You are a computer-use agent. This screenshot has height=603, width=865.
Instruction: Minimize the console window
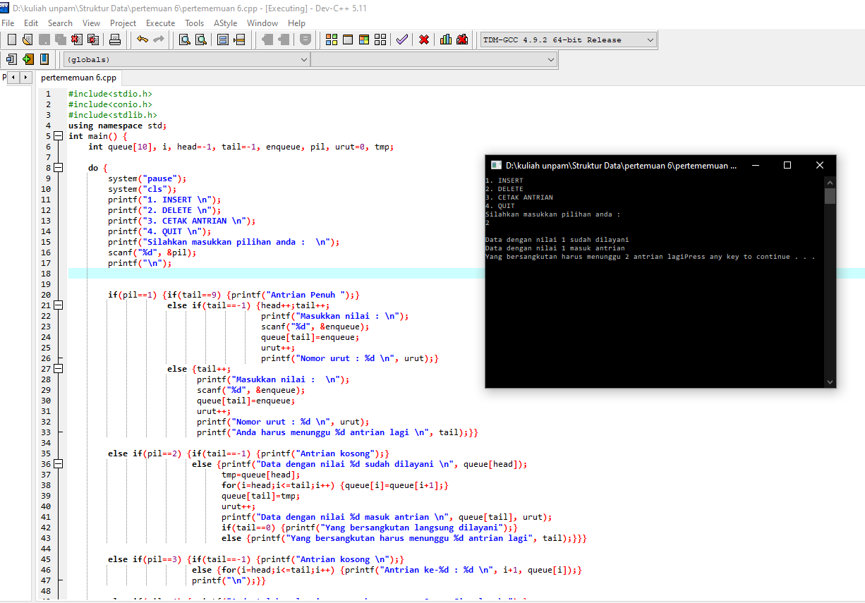[755, 165]
